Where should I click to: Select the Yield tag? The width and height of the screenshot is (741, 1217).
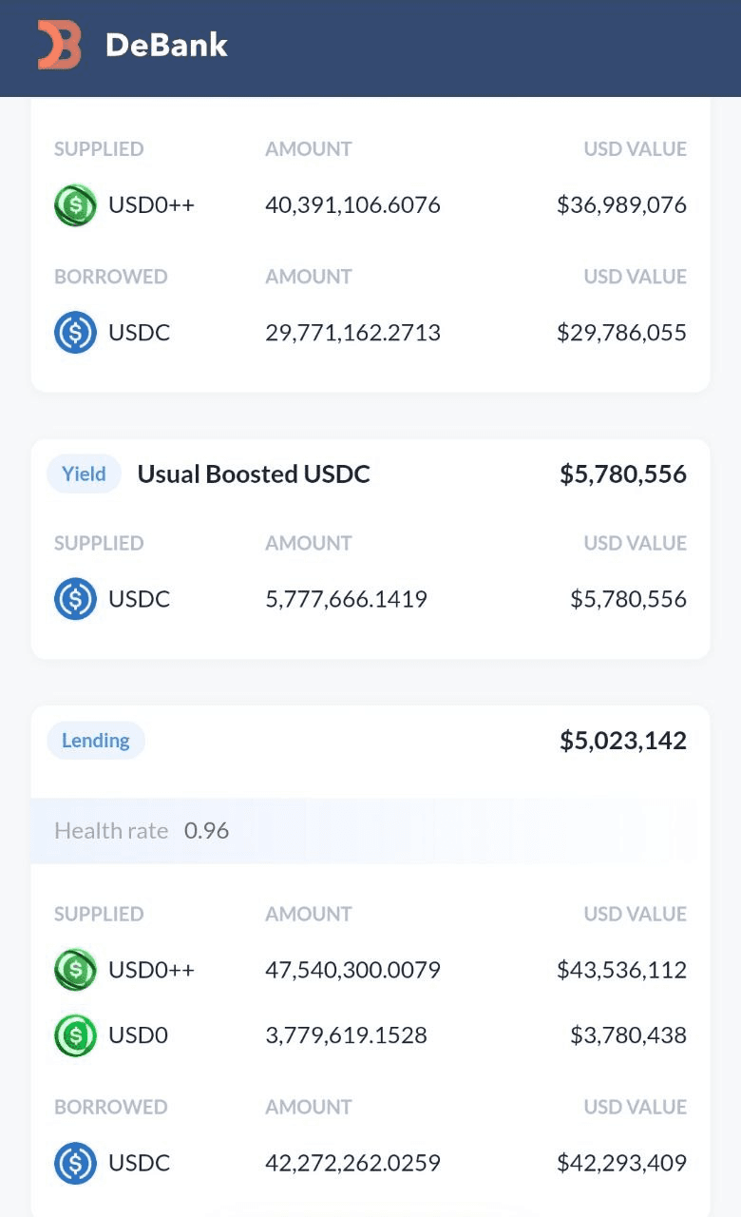pos(84,473)
